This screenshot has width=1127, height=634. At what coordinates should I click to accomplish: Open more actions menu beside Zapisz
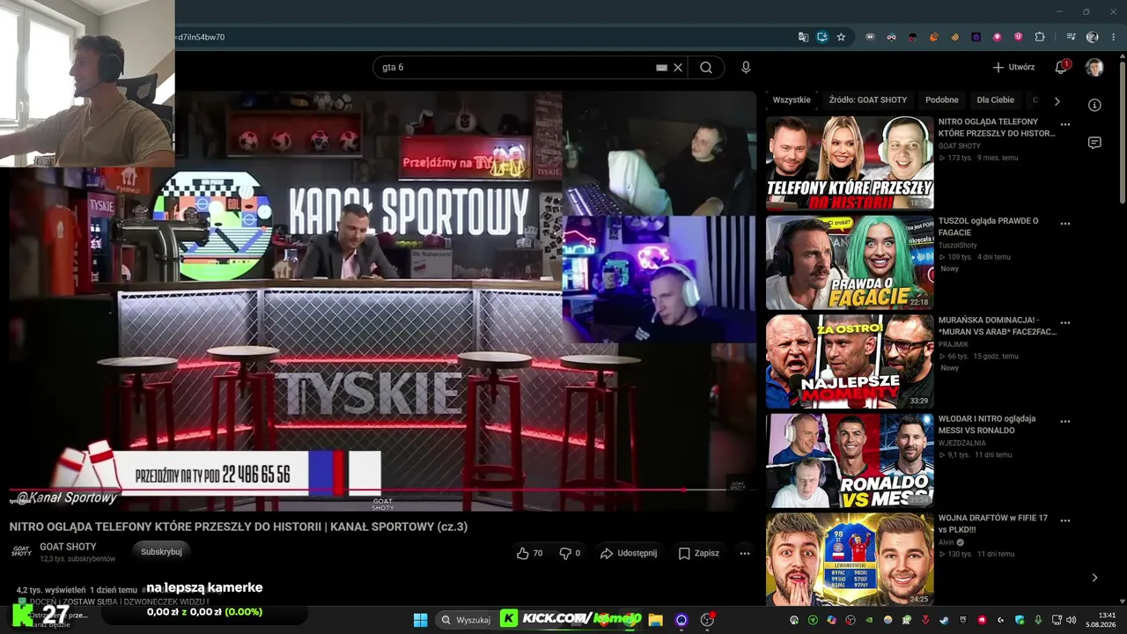point(745,553)
